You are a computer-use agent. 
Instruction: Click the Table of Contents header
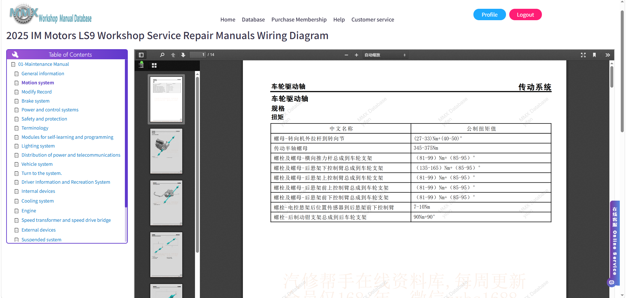pos(67,54)
